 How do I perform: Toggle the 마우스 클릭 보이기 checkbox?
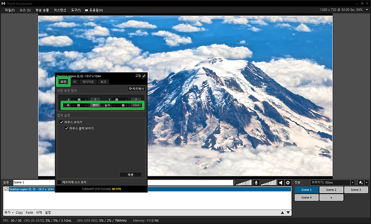coord(66,128)
